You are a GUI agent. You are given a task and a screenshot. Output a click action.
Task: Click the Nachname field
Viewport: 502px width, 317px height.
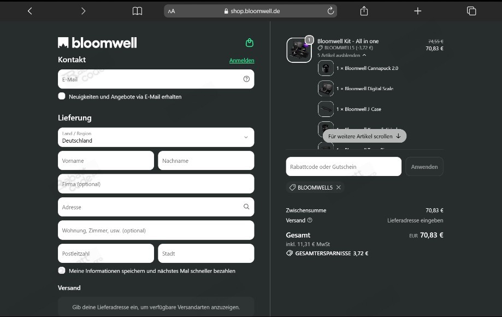pos(206,161)
